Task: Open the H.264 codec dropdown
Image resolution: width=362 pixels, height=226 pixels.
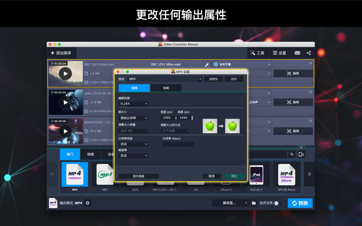Action: pyautogui.click(x=133, y=103)
